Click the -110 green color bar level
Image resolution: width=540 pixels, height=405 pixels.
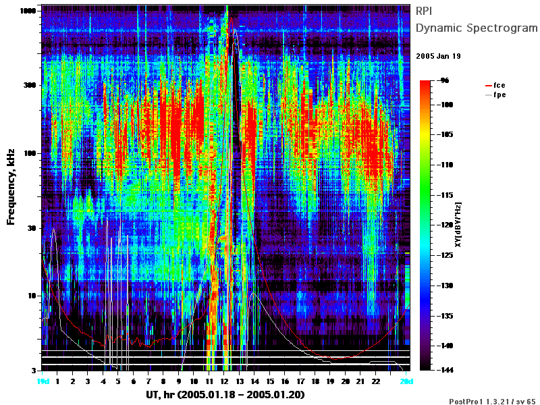tap(447, 165)
